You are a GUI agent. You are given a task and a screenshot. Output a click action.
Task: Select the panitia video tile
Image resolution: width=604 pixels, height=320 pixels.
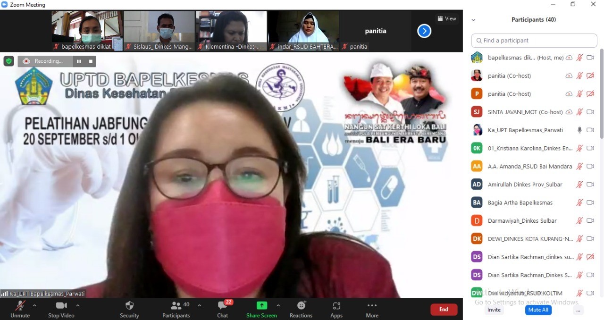pos(375,31)
